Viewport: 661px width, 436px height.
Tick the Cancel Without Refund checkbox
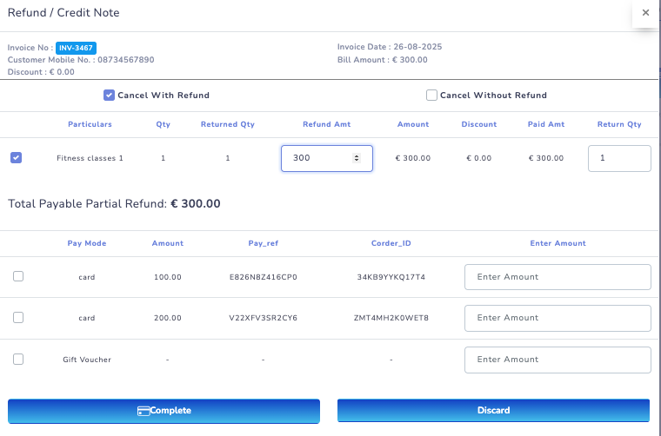tap(431, 96)
